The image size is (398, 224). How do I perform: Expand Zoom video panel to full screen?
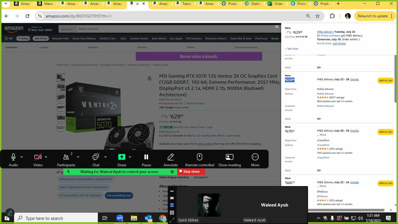pos(172,220)
